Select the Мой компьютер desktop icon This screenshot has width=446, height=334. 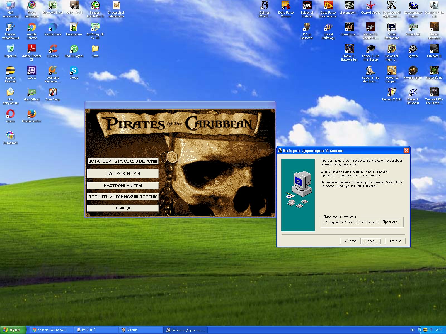10,9
